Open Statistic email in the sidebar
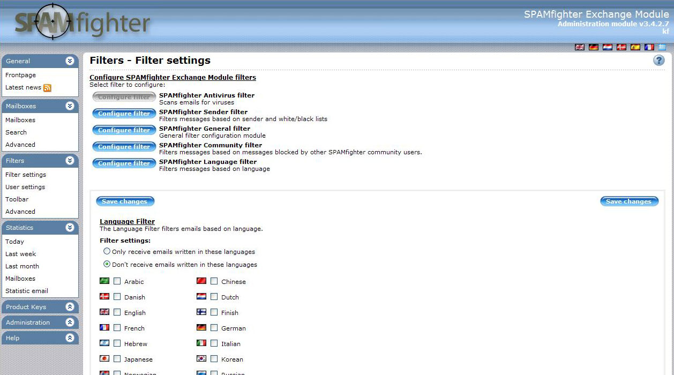 tap(27, 291)
